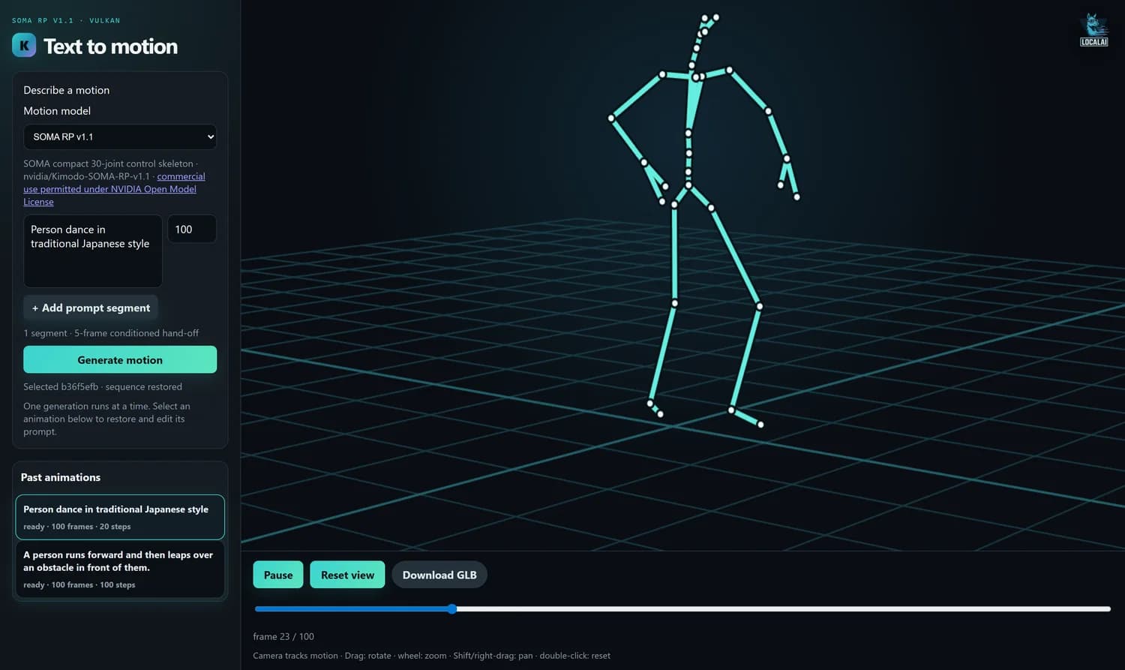1125x670 pixels.
Task: Click the frame count field showing 100
Action: (192, 229)
